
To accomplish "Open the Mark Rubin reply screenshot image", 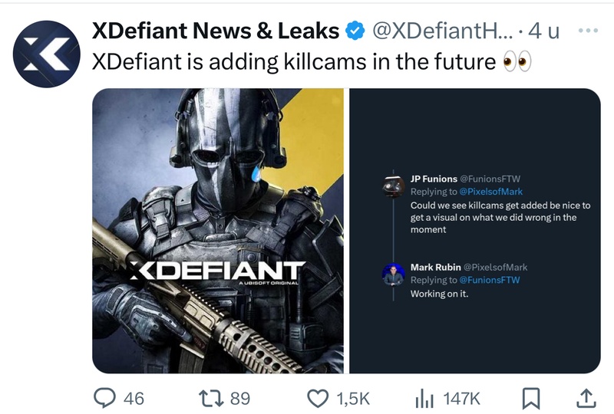I will [475, 230].
